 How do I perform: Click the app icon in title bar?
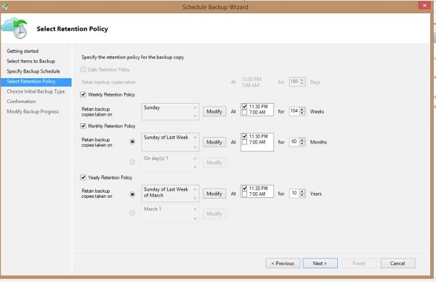pyautogui.click(x=5, y=7)
